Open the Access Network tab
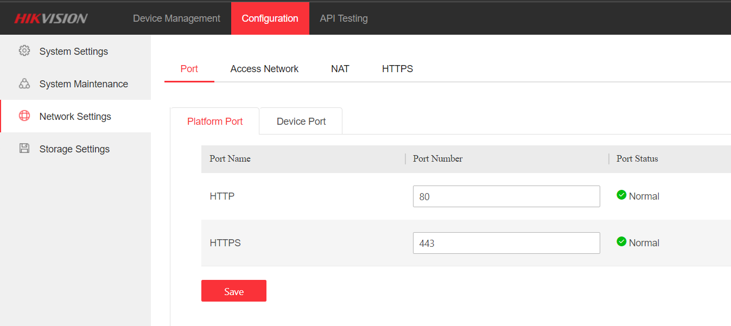 pyautogui.click(x=264, y=69)
